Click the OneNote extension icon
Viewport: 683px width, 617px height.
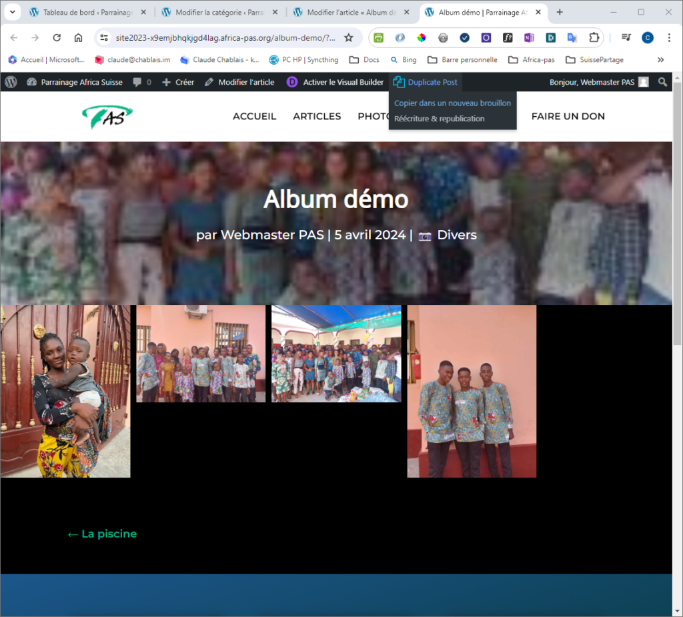529,37
